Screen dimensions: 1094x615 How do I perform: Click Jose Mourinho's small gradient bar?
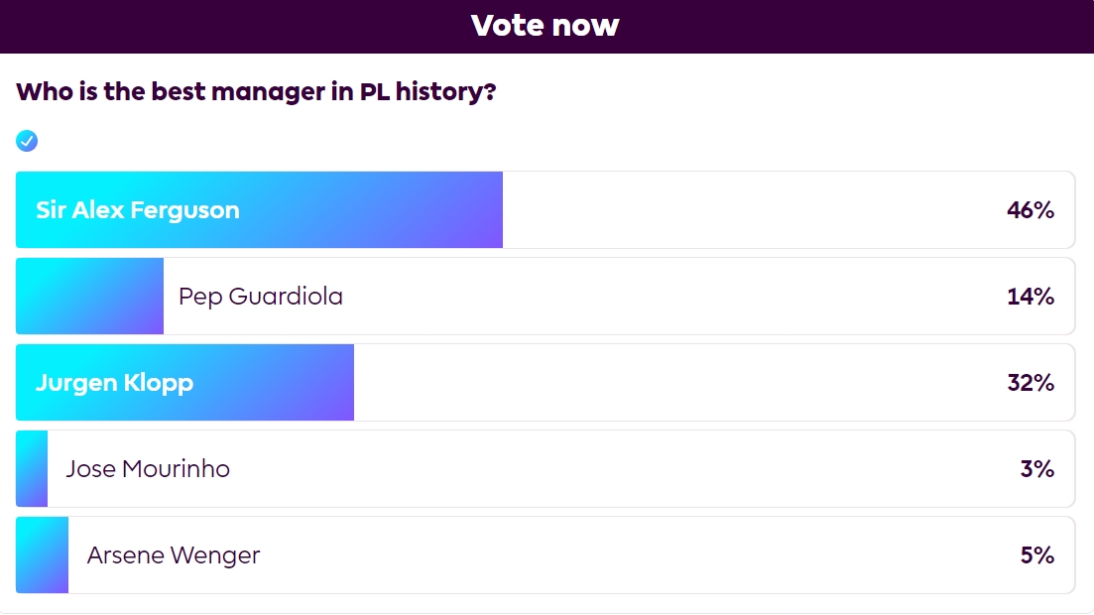pyautogui.click(x=32, y=469)
